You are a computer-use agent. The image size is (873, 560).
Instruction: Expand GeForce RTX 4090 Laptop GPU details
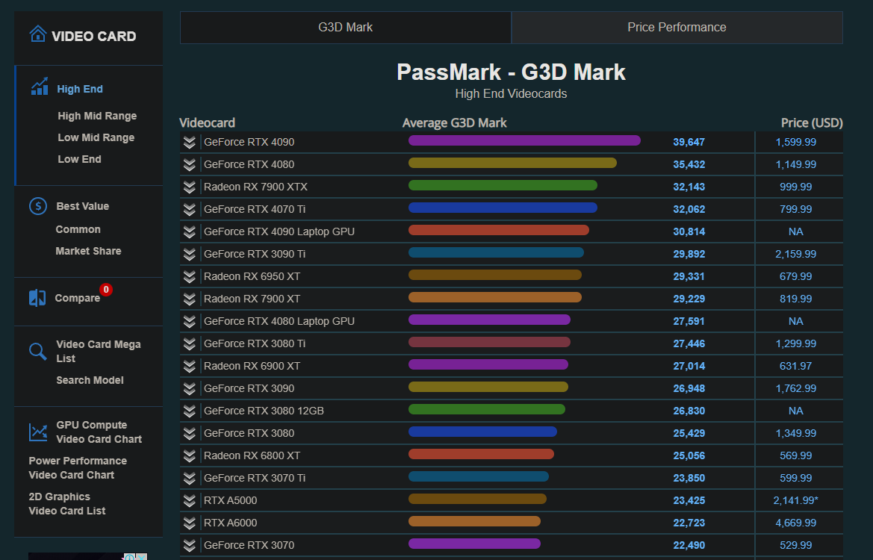pyautogui.click(x=189, y=231)
